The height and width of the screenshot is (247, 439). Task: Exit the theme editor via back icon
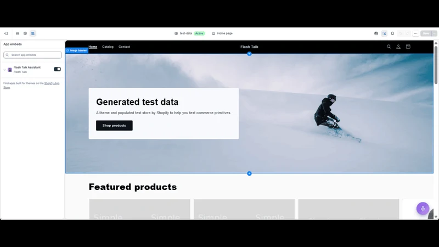(x=6, y=33)
